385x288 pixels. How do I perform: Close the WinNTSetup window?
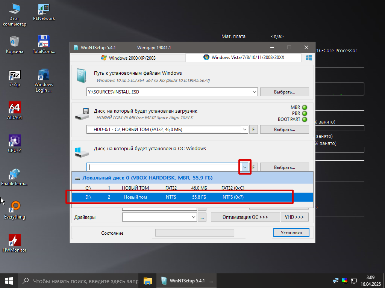click(306, 47)
